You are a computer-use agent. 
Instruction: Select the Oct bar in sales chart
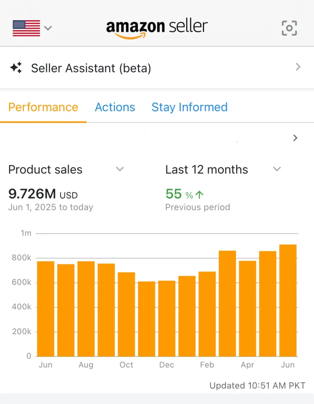126,314
